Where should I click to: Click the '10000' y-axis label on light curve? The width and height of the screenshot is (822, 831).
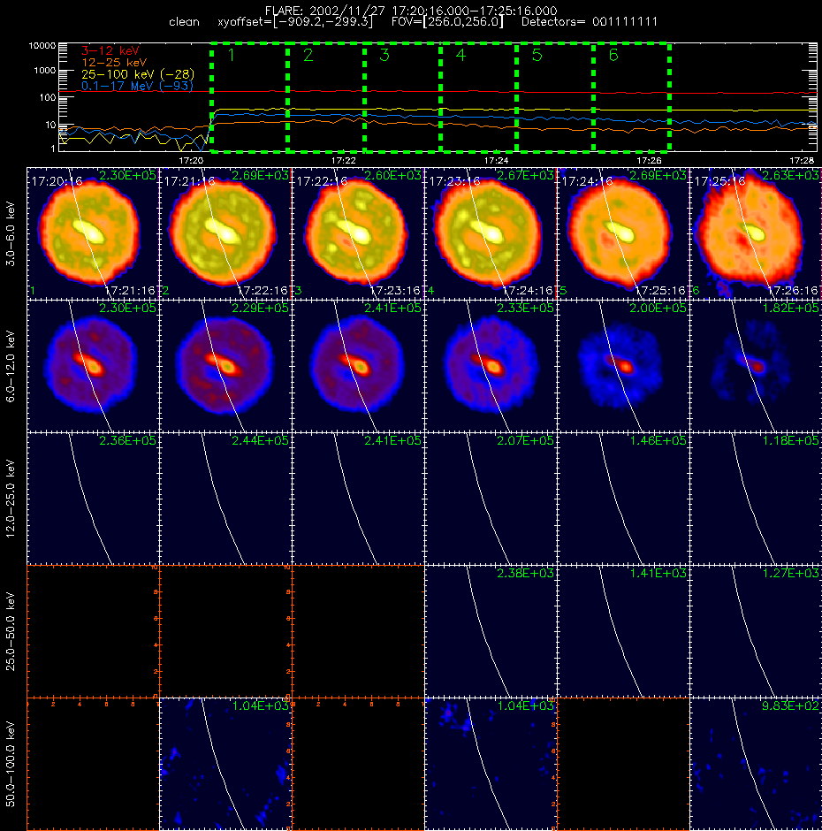pos(42,46)
